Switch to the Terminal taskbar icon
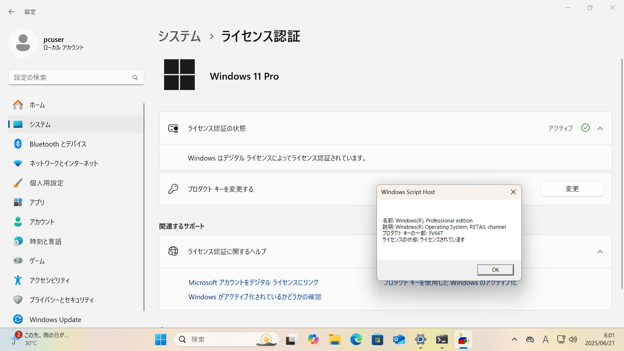Screen dimensions: 624x351 pos(442,340)
